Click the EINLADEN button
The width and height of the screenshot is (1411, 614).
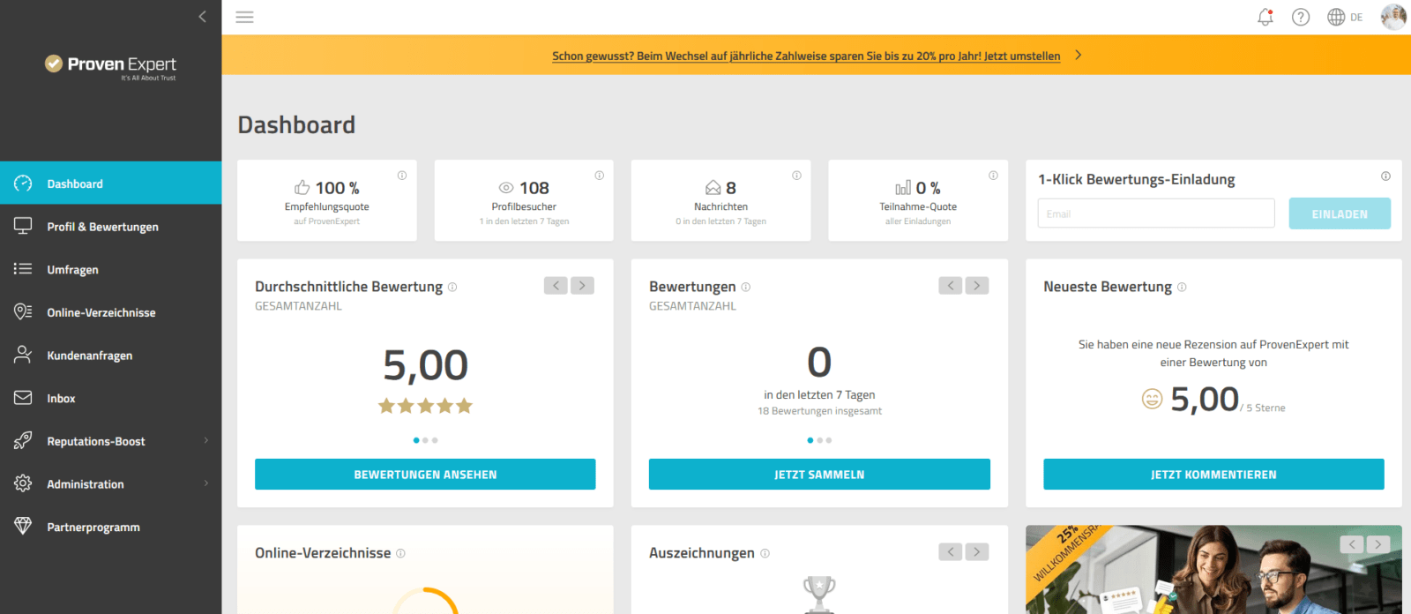click(1340, 213)
